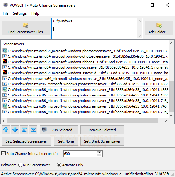Open the Help menu

point(35,13)
